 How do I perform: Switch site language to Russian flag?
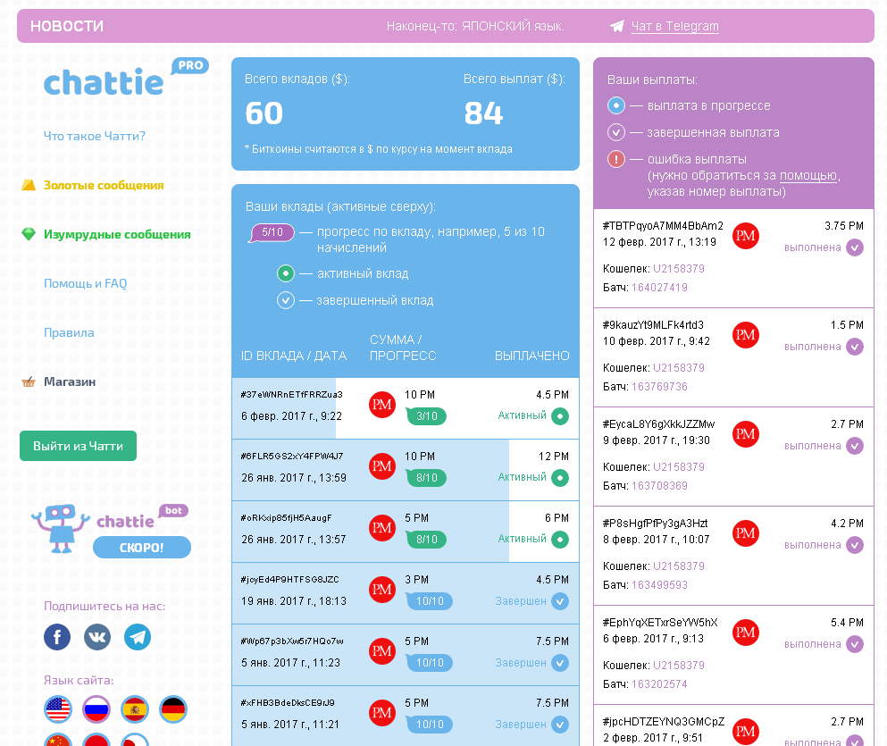(x=96, y=709)
